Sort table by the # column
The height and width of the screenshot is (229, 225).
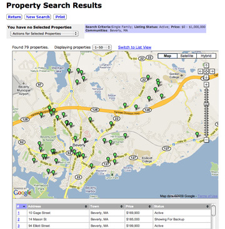coord(22,206)
